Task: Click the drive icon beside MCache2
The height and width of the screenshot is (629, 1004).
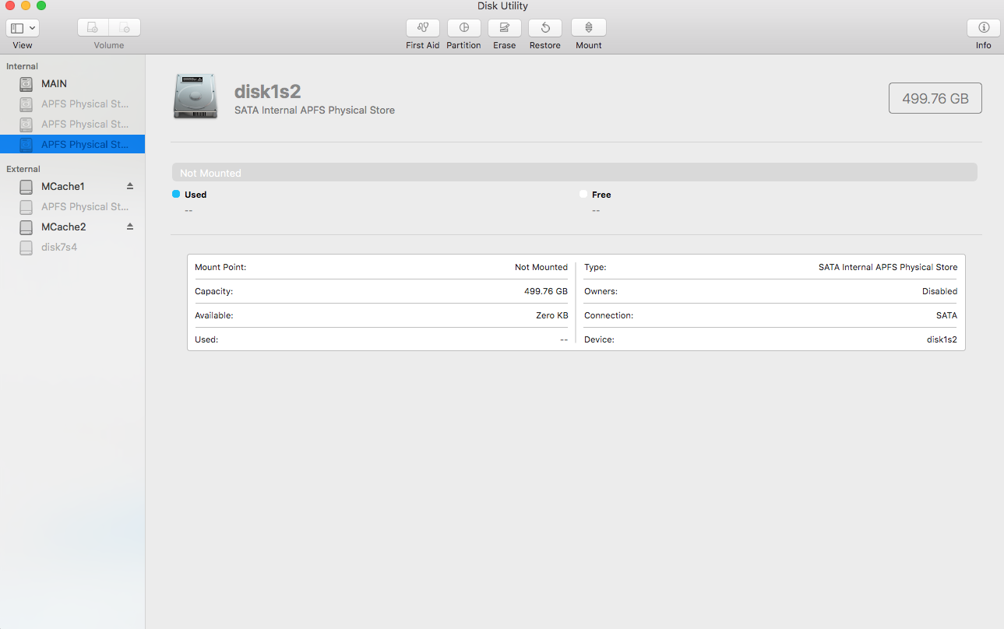Action: [26, 227]
